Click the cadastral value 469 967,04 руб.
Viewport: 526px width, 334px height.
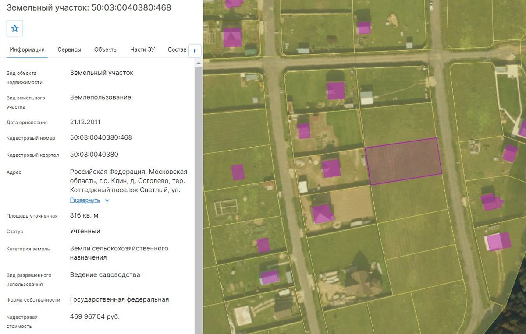[x=95, y=316]
